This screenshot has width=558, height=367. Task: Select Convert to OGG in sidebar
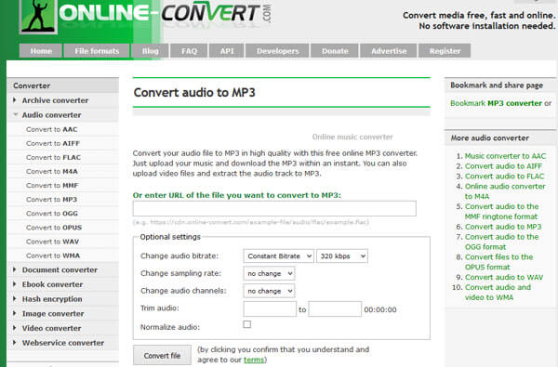click(x=52, y=214)
